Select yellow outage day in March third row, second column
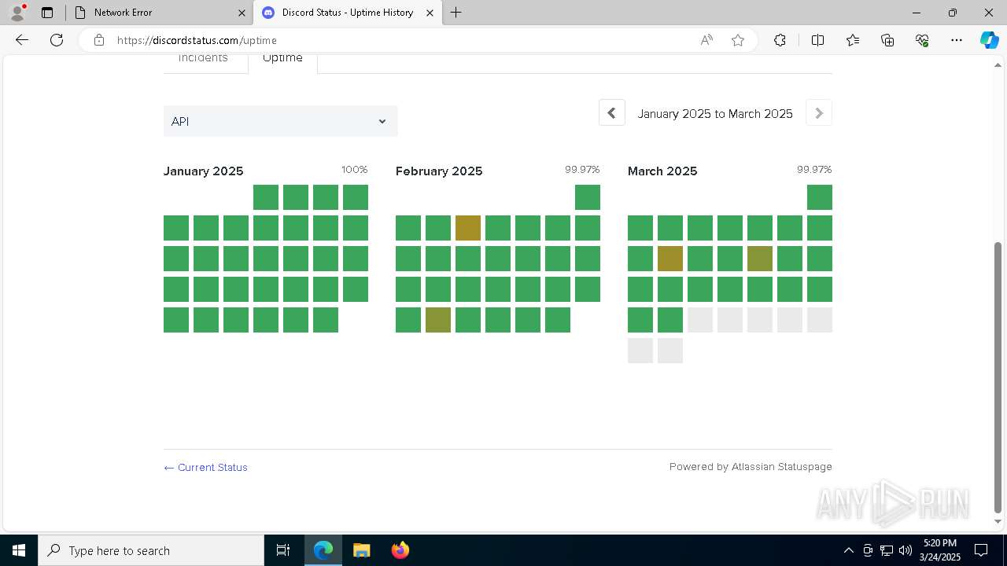The image size is (1007, 566). pyautogui.click(x=670, y=259)
